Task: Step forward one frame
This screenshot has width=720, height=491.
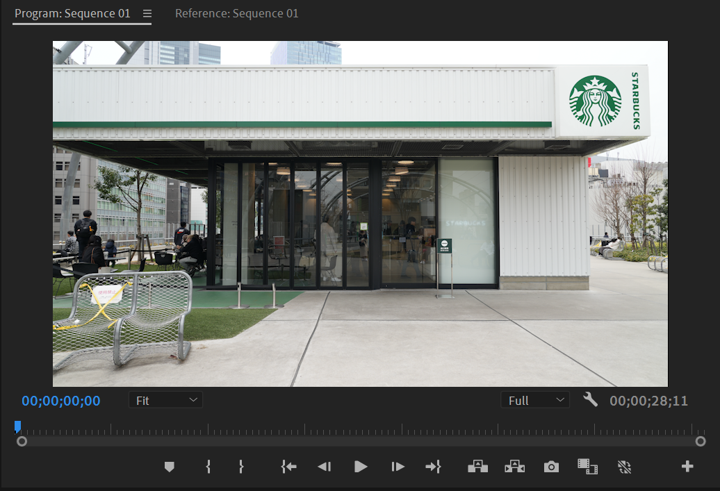Action: click(398, 467)
